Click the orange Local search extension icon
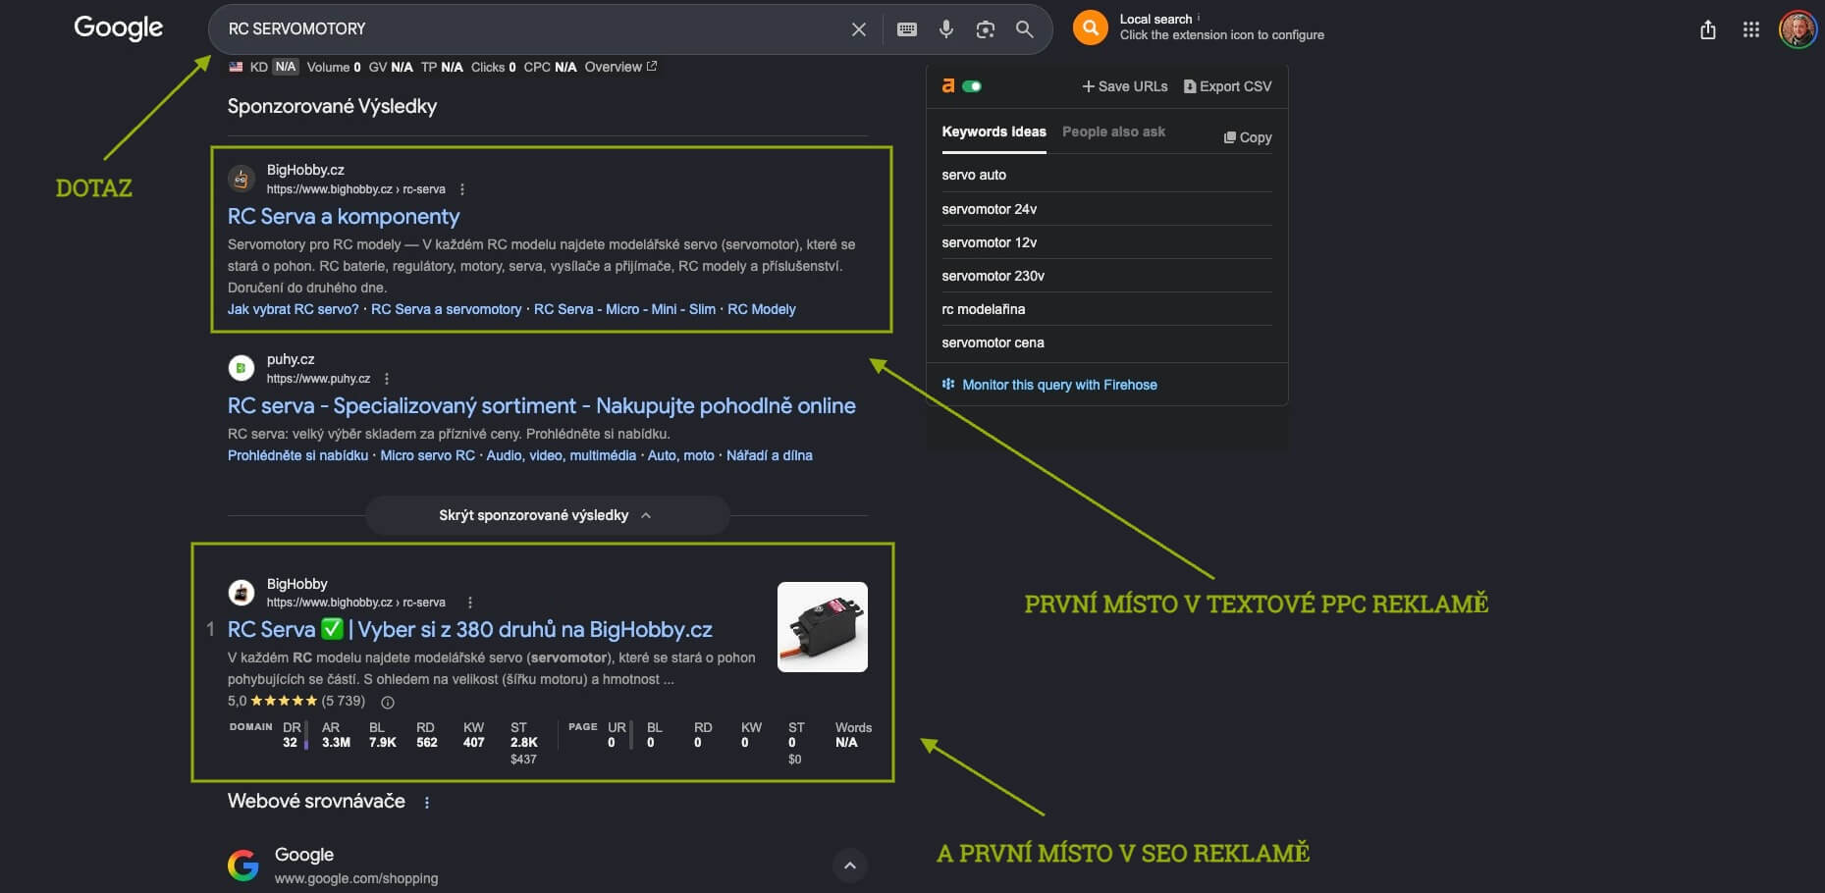Viewport: 1825px width, 893px height. tap(1091, 27)
